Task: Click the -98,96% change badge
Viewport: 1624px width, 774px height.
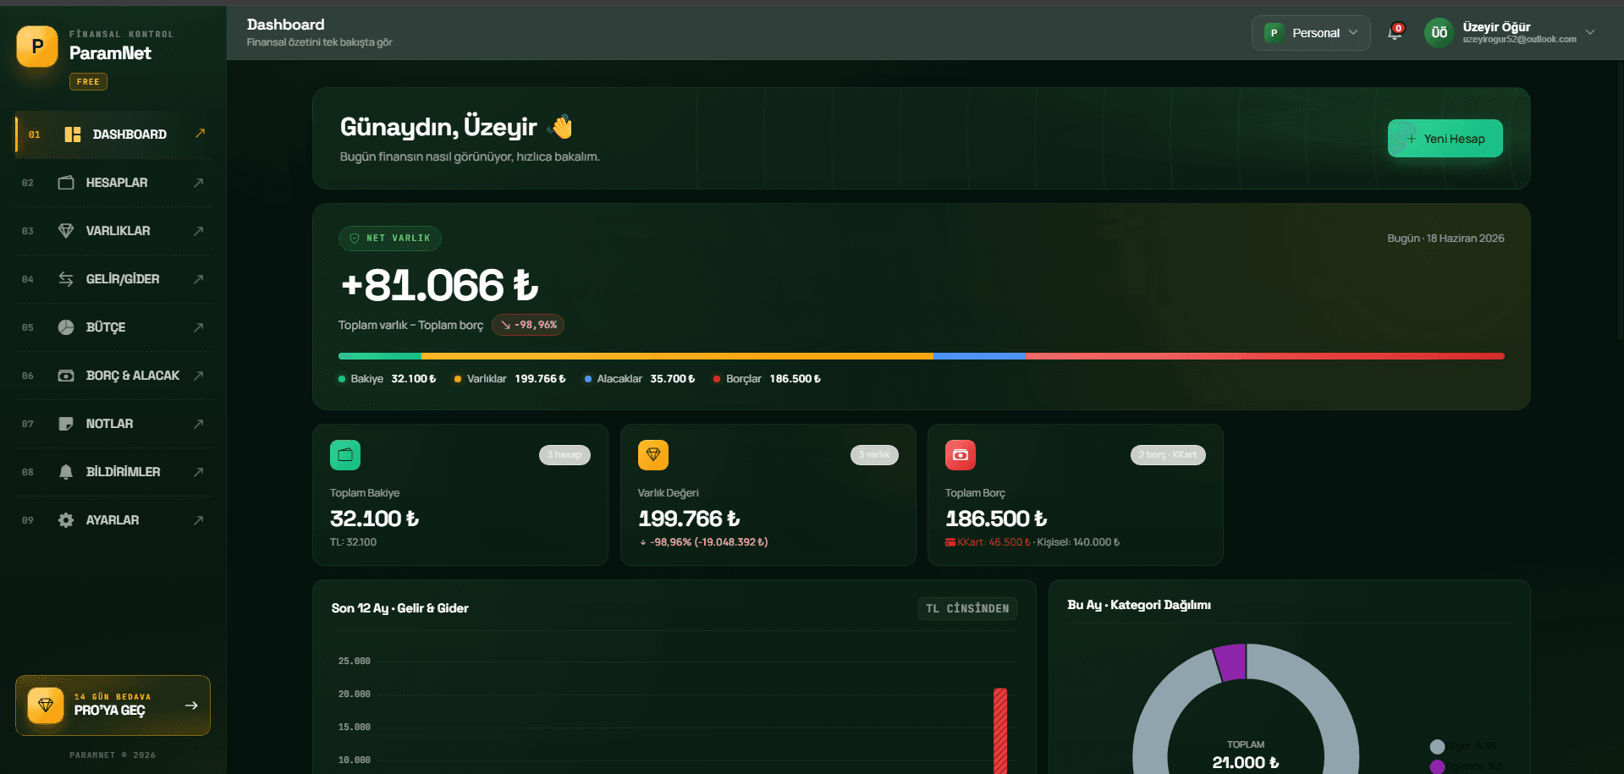Action: coord(528,325)
